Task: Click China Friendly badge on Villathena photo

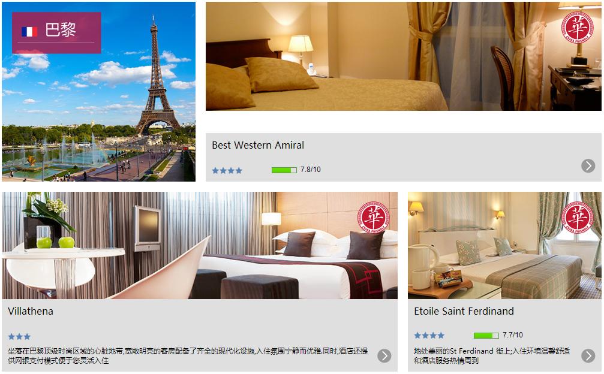Action: 374,218
